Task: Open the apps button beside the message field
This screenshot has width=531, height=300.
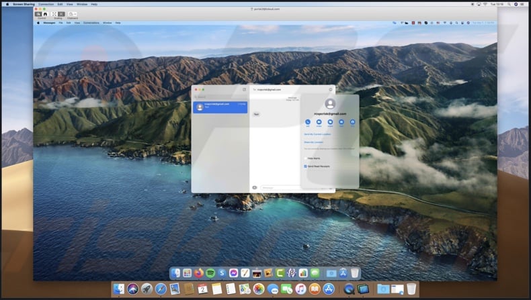Action: point(255,187)
